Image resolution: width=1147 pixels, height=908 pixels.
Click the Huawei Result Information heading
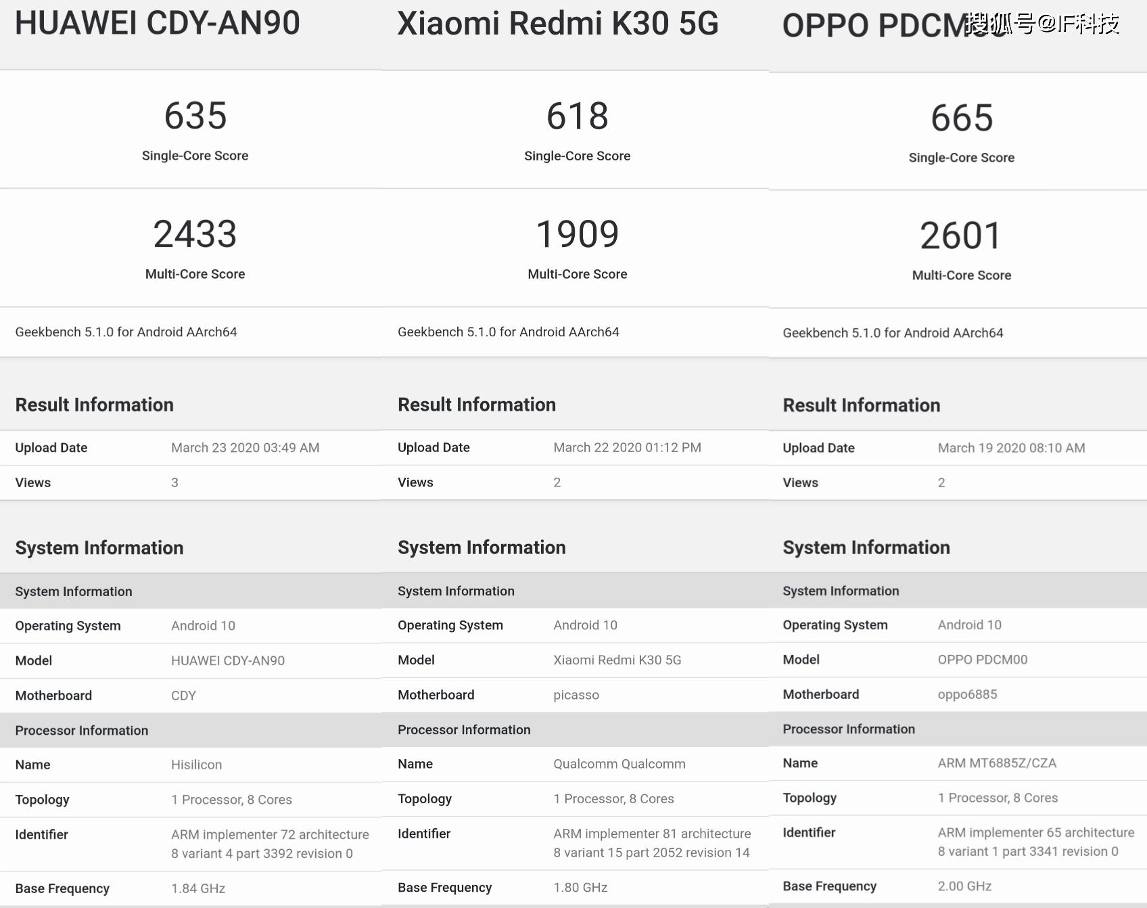95,405
